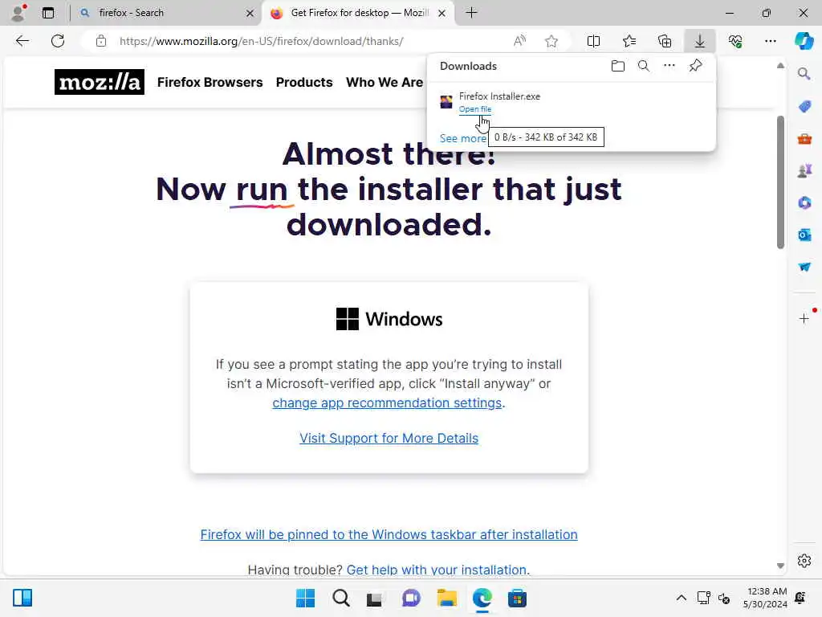Add a sidebar app with plus
This screenshot has height=617, width=822.
(804, 318)
